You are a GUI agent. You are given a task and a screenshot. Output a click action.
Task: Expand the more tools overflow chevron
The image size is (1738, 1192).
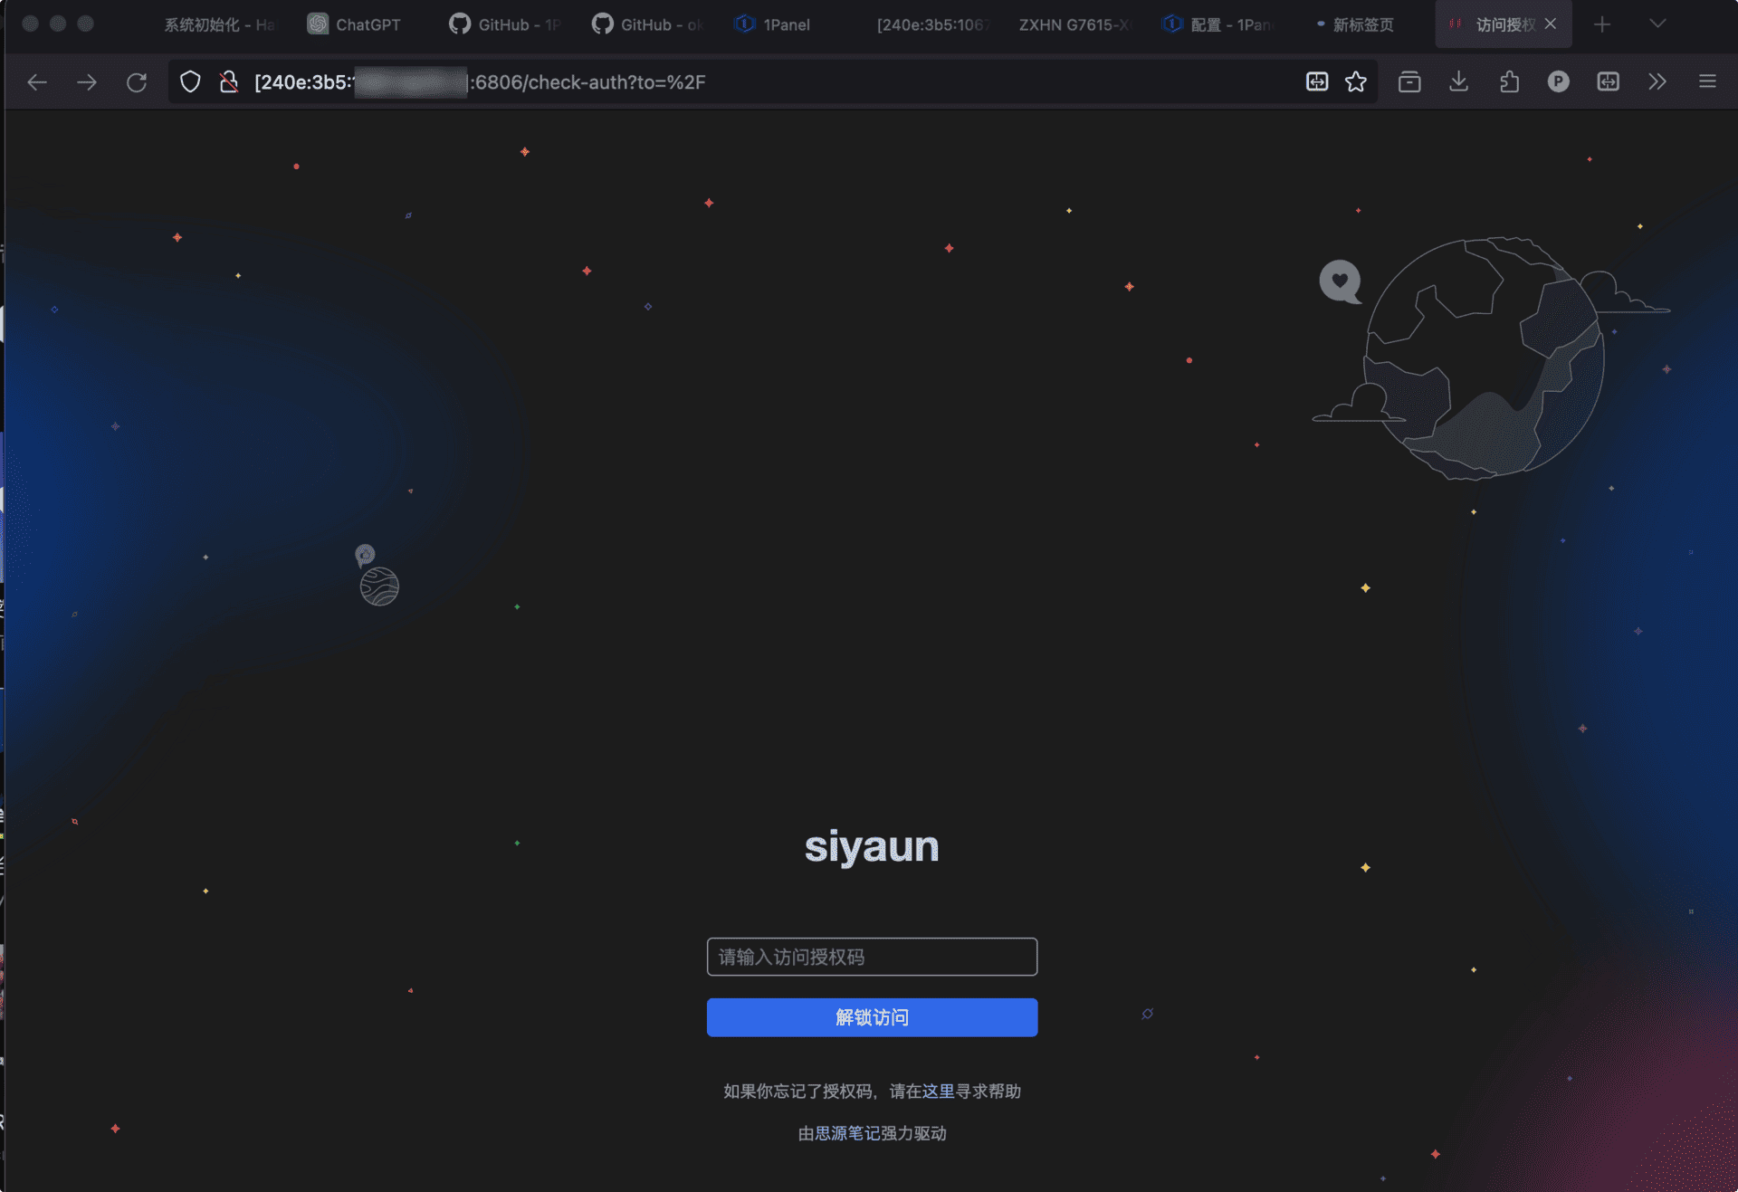[x=1657, y=82]
